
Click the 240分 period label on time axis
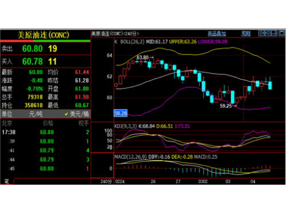coord(106,181)
